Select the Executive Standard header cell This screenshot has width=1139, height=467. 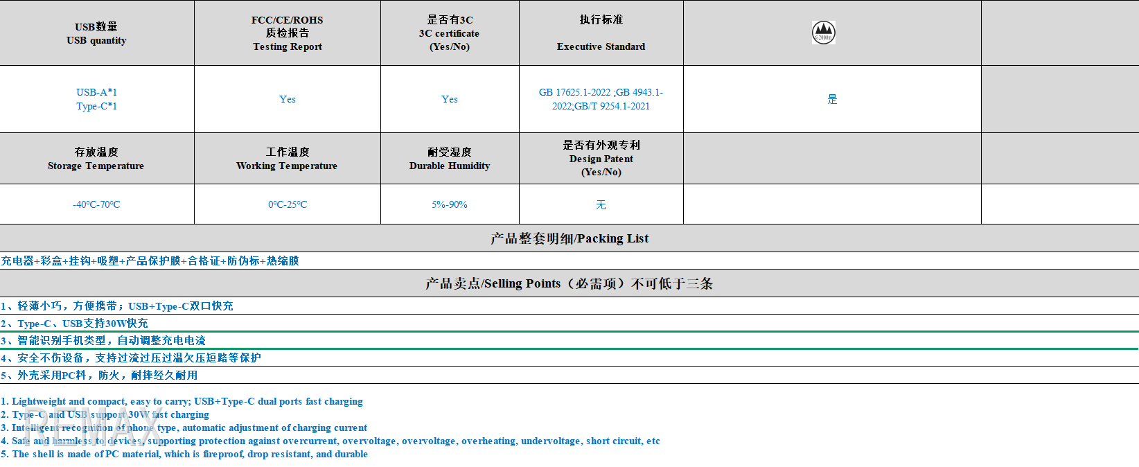601,33
